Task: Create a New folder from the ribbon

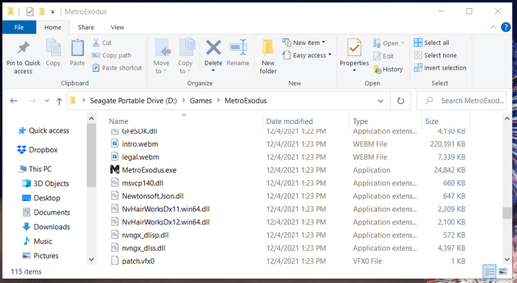Action: (268, 56)
